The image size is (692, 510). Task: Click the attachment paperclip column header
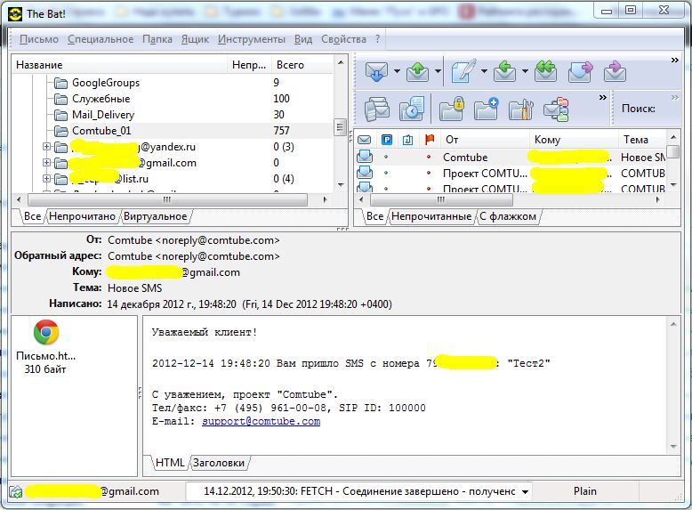[407, 140]
